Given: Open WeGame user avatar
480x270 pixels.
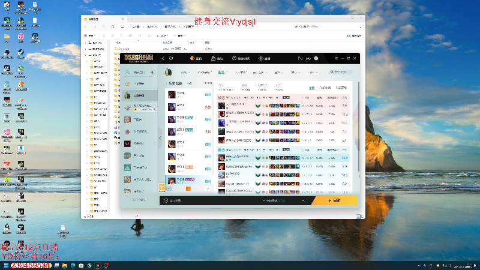Looking at the screenshot, I should click(316, 58).
